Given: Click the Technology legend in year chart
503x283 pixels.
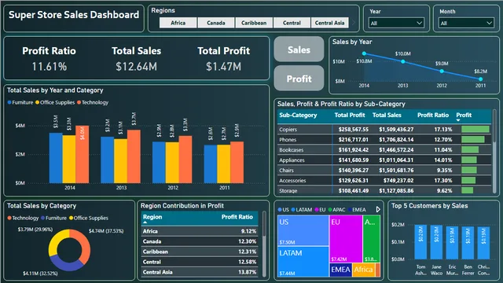Looking at the screenshot, I should [93, 102].
